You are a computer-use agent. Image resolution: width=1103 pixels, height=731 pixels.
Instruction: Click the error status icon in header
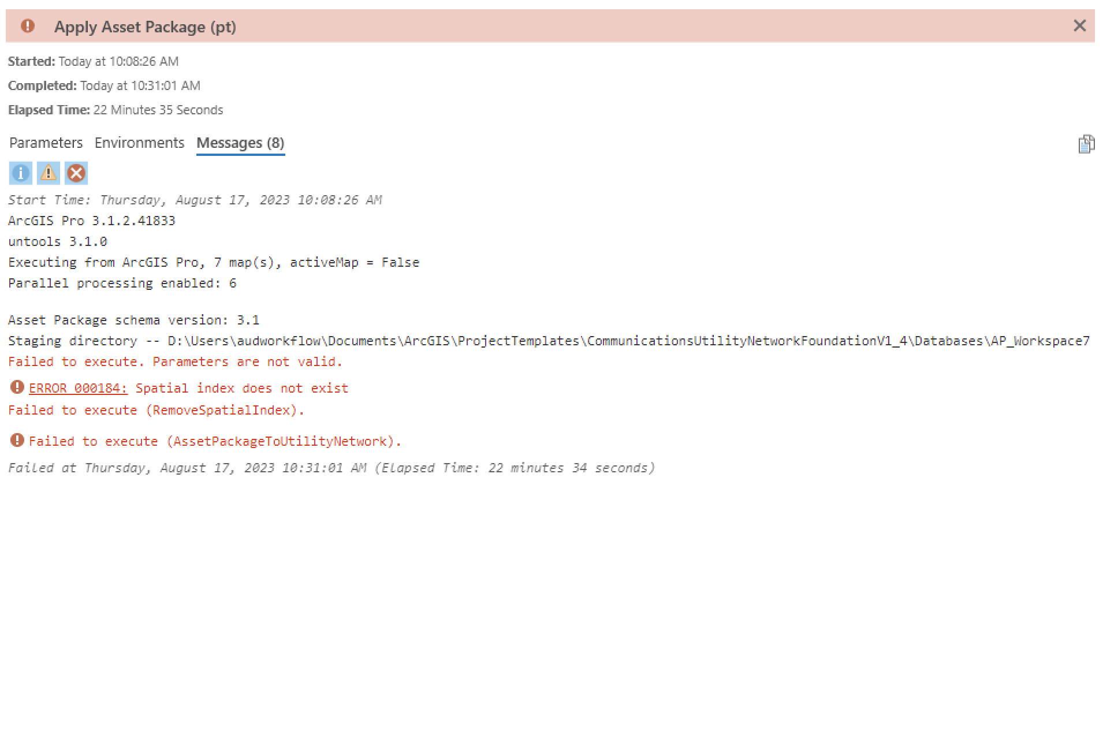coord(27,26)
